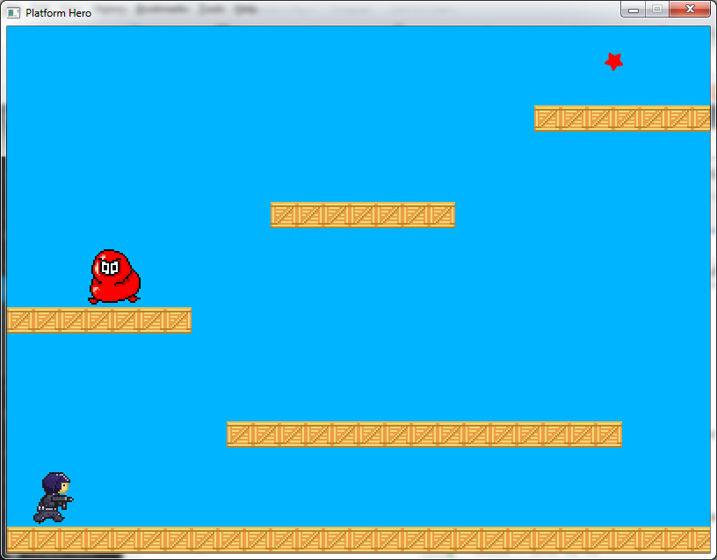
Task: Click the red blob's white eyes
Action: click(x=109, y=266)
